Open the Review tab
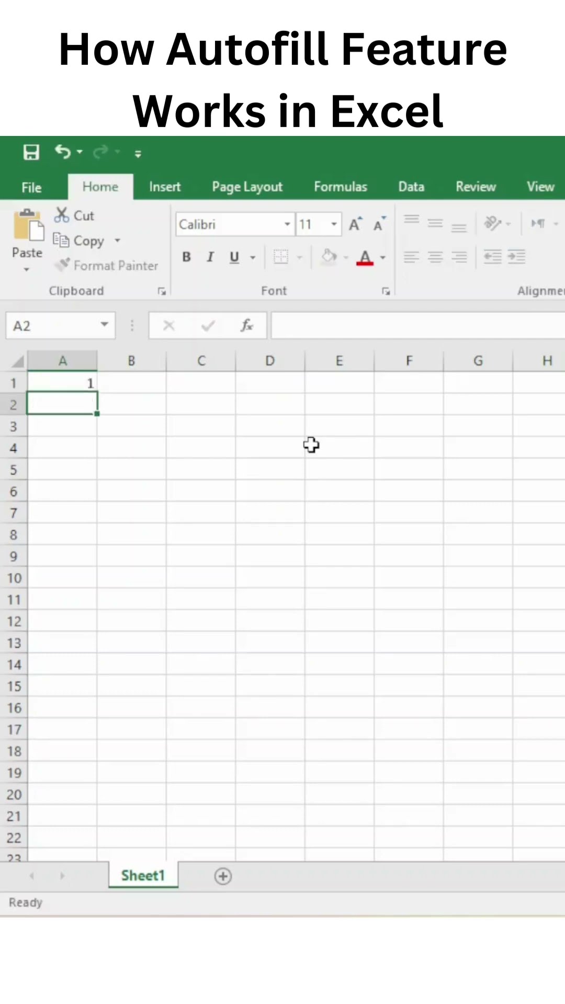Screen dimensions: 565x1004 476,187
